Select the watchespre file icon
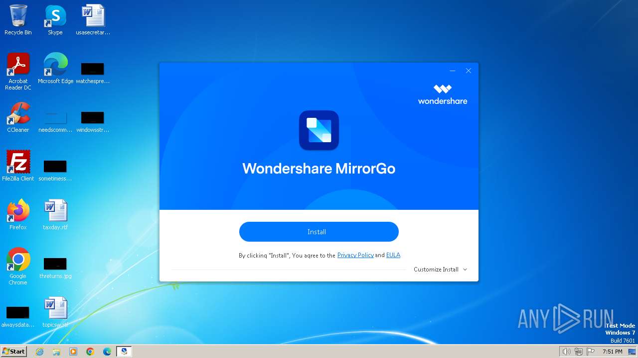This screenshot has height=358, width=638. coord(93,73)
